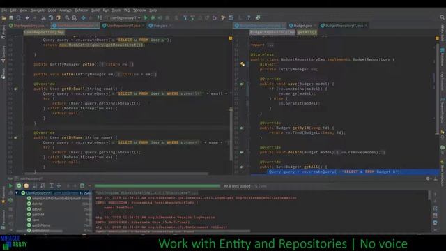Click the Find magnifier icon
The height and width of the screenshot is (251, 446).
[67, 17]
